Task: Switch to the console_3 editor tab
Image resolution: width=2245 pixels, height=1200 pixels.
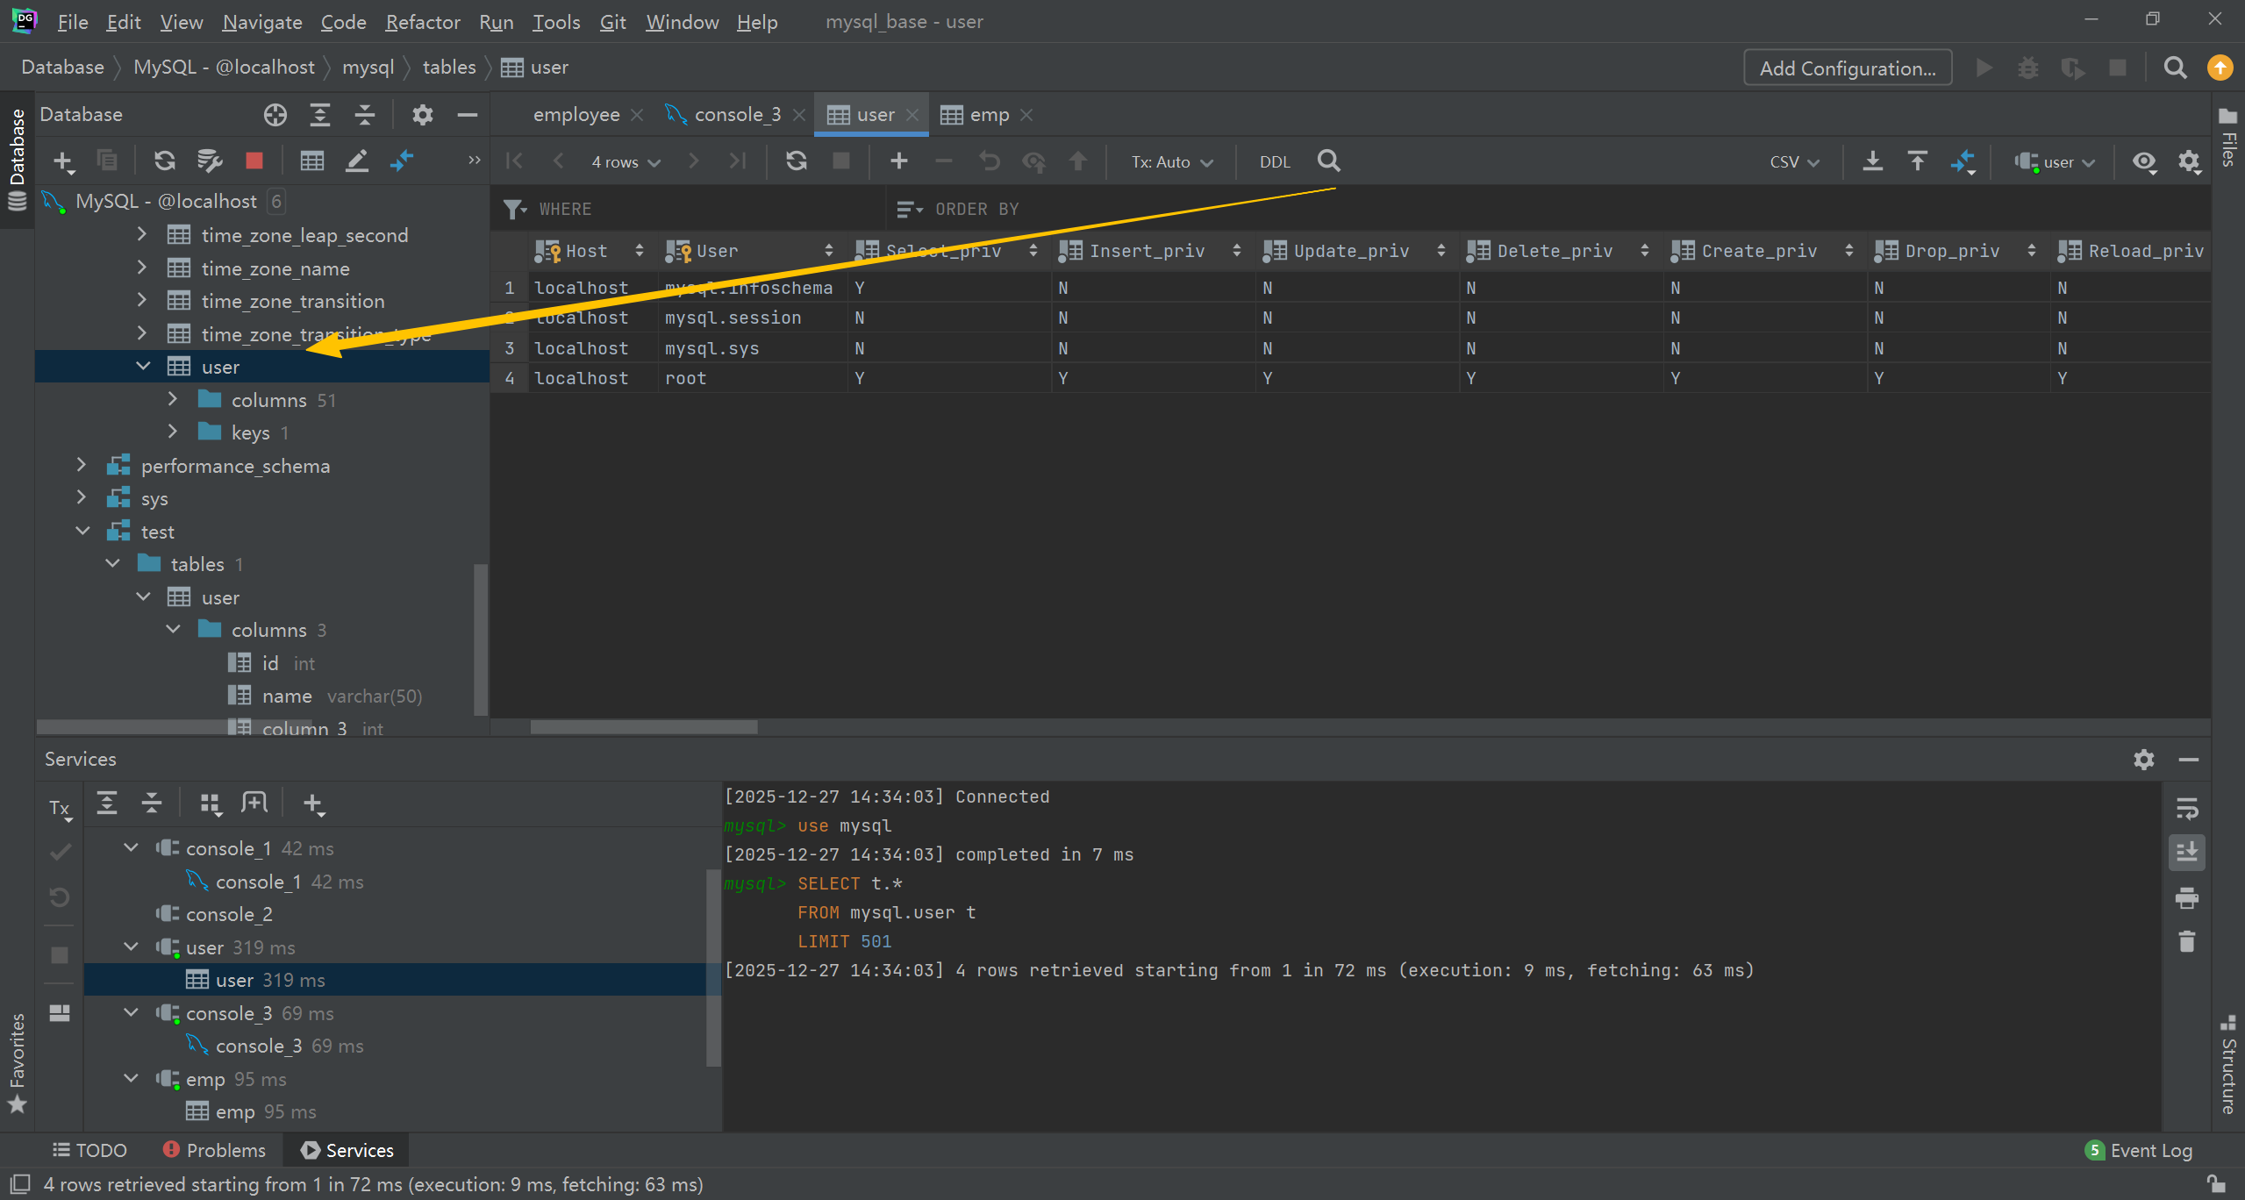Action: (x=735, y=115)
